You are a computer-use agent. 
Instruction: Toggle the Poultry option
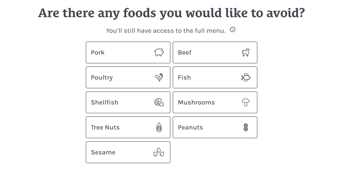pos(128,77)
